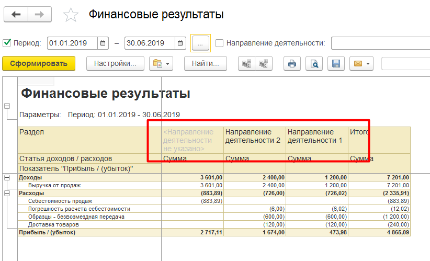Click the Сформировать button
The width and height of the screenshot is (430, 261).
[39, 63]
